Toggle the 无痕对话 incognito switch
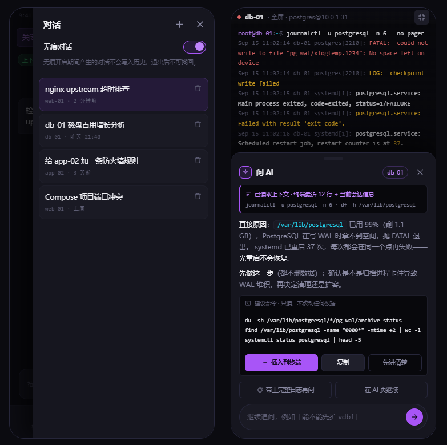The image size is (447, 445). (195, 47)
